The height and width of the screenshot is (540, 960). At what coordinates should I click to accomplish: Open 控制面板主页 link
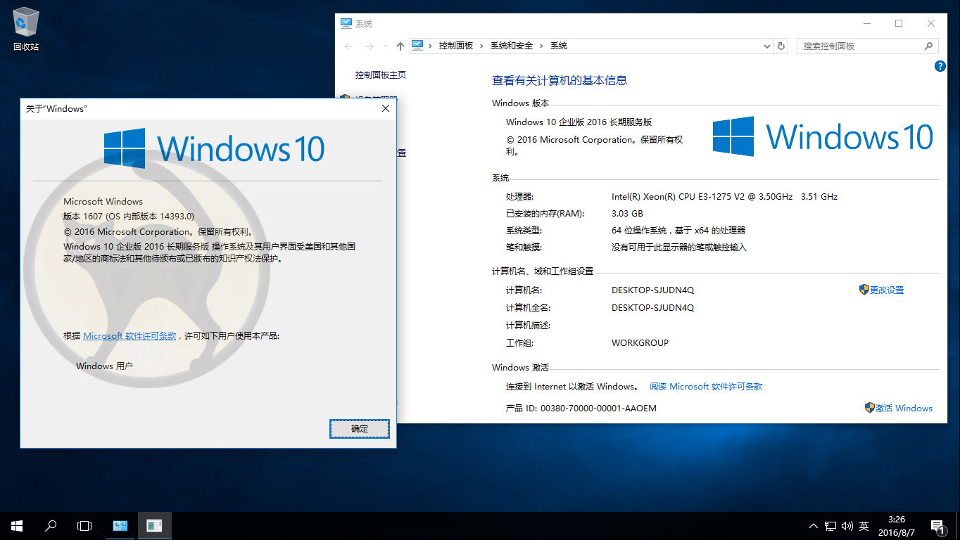381,75
